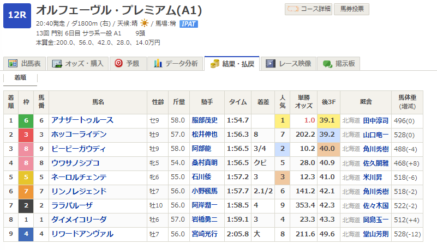Click the green frame 6 cell
The width and height of the screenshot is (437, 250).
click(x=26, y=121)
